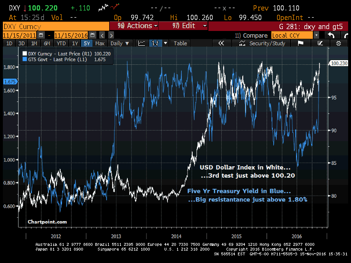Open the chart type dropdown arrow
The width and height of the screenshot is (351, 263).
165,43
